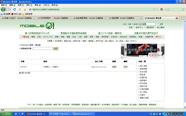Click in the Firefox Google search field

pyautogui.click(x=173, y=10)
